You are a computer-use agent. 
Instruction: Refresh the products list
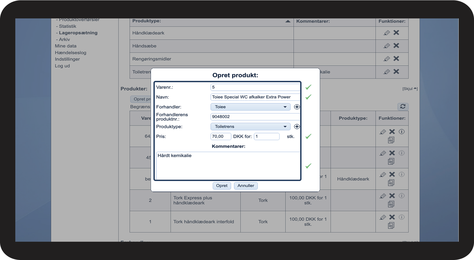tap(403, 106)
